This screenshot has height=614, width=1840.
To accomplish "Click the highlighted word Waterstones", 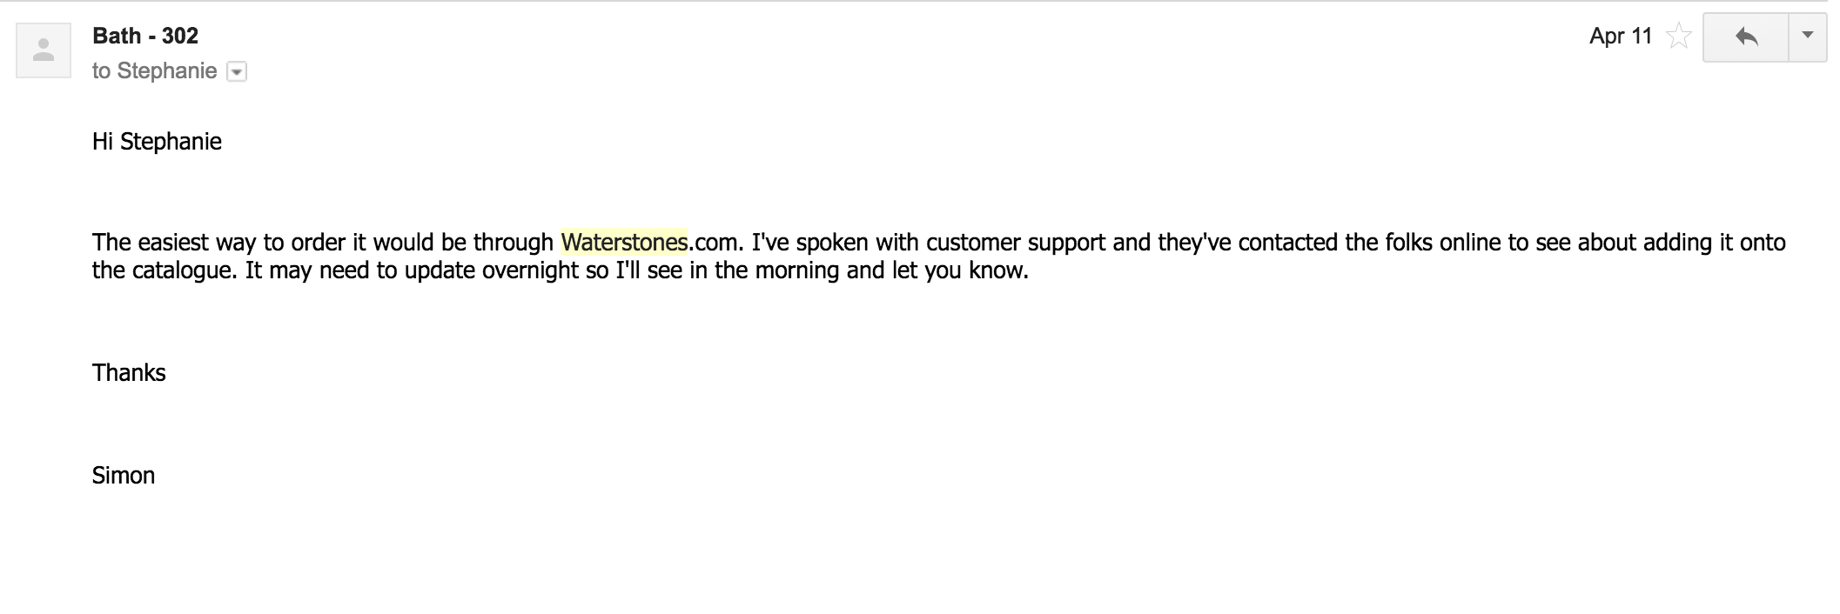I will click(x=624, y=242).
